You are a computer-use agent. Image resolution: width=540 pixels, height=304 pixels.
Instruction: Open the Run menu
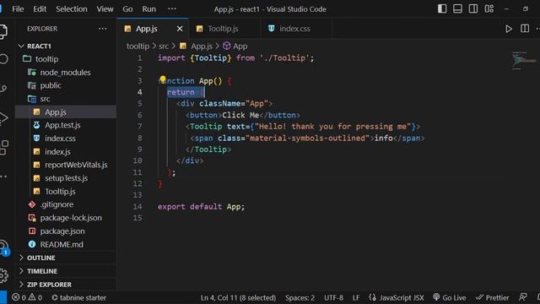149,9
